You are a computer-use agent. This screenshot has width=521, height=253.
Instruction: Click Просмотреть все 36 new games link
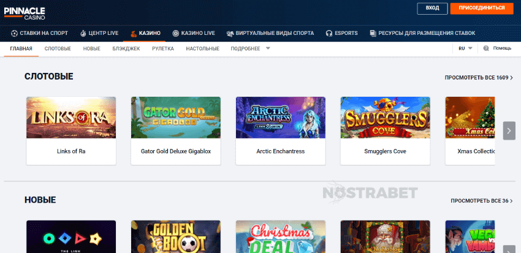tap(482, 201)
